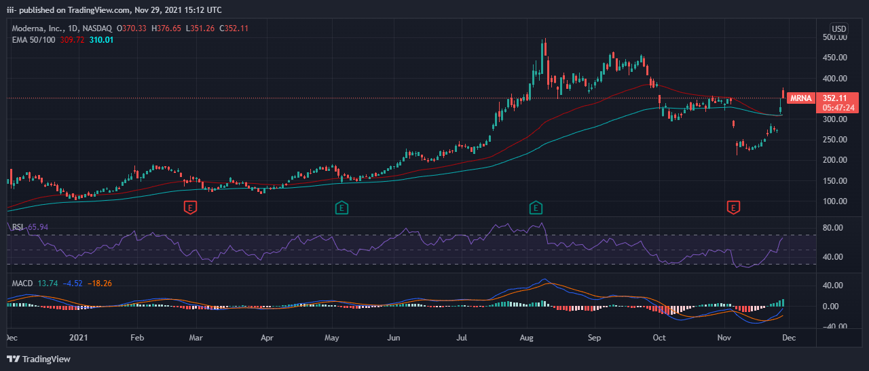Click the countdown timer 05:47:24
The width and height of the screenshot is (869, 371).
(x=838, y=108)
